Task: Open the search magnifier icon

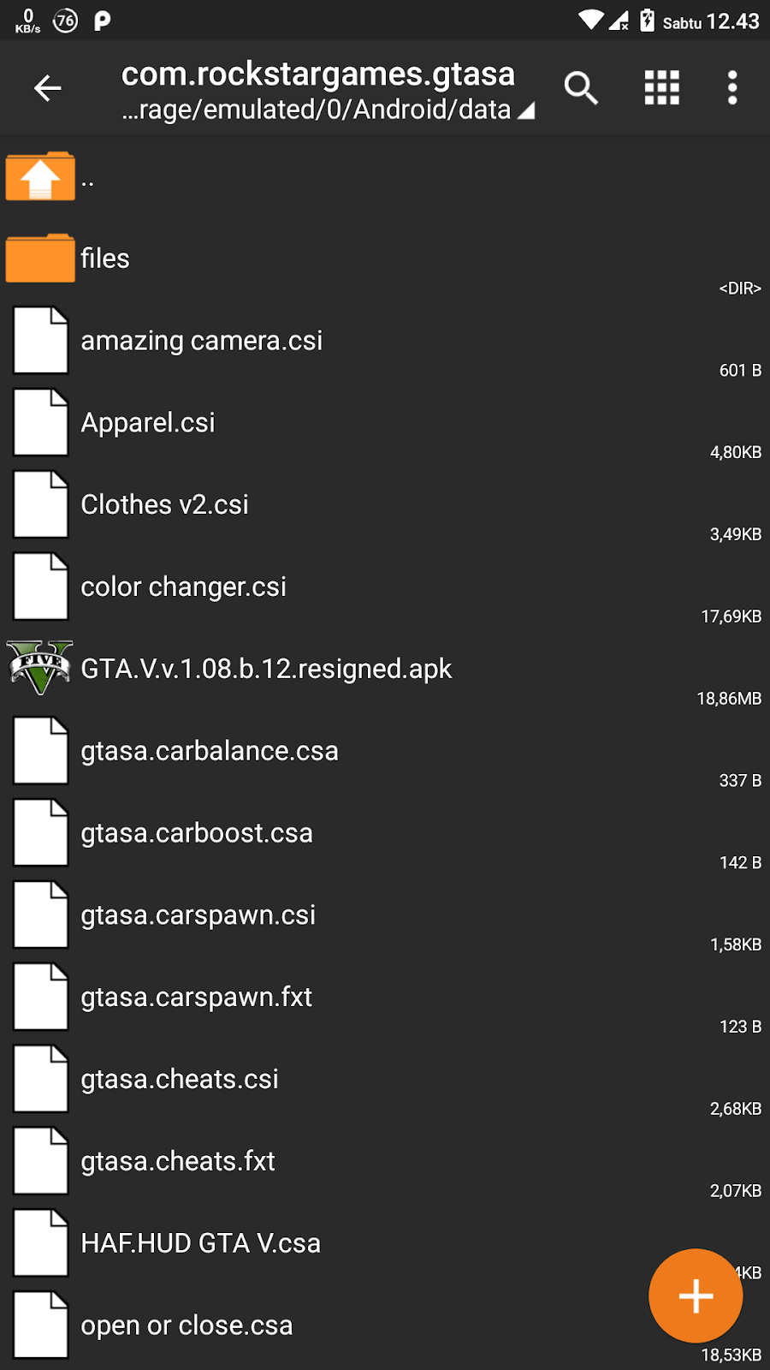Action: (x=581, y=87)
